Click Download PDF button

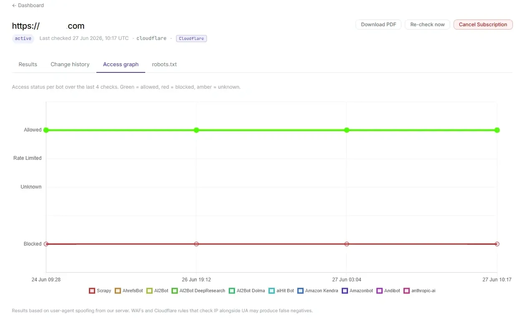(378, 25)
